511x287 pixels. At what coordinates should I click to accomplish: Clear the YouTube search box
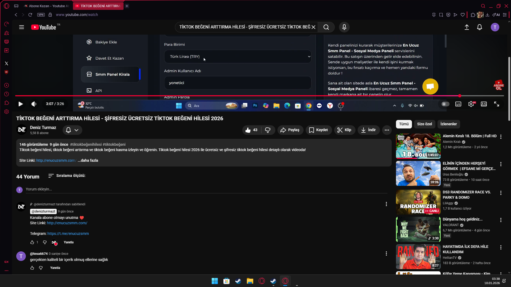click(x=313, y=27)
